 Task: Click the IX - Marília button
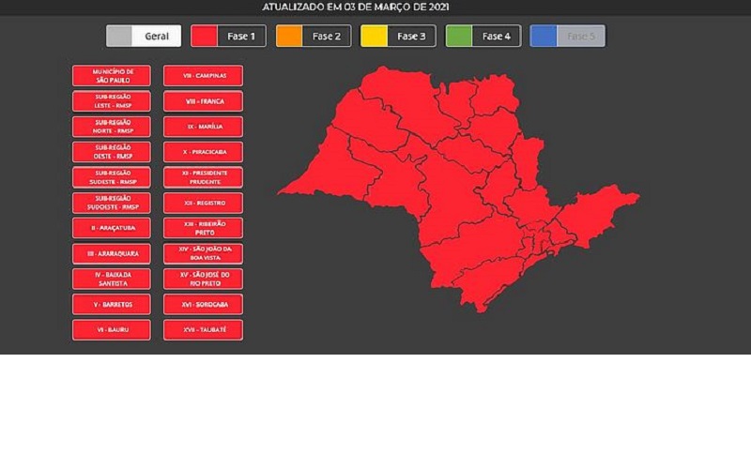tap(203, 127)
